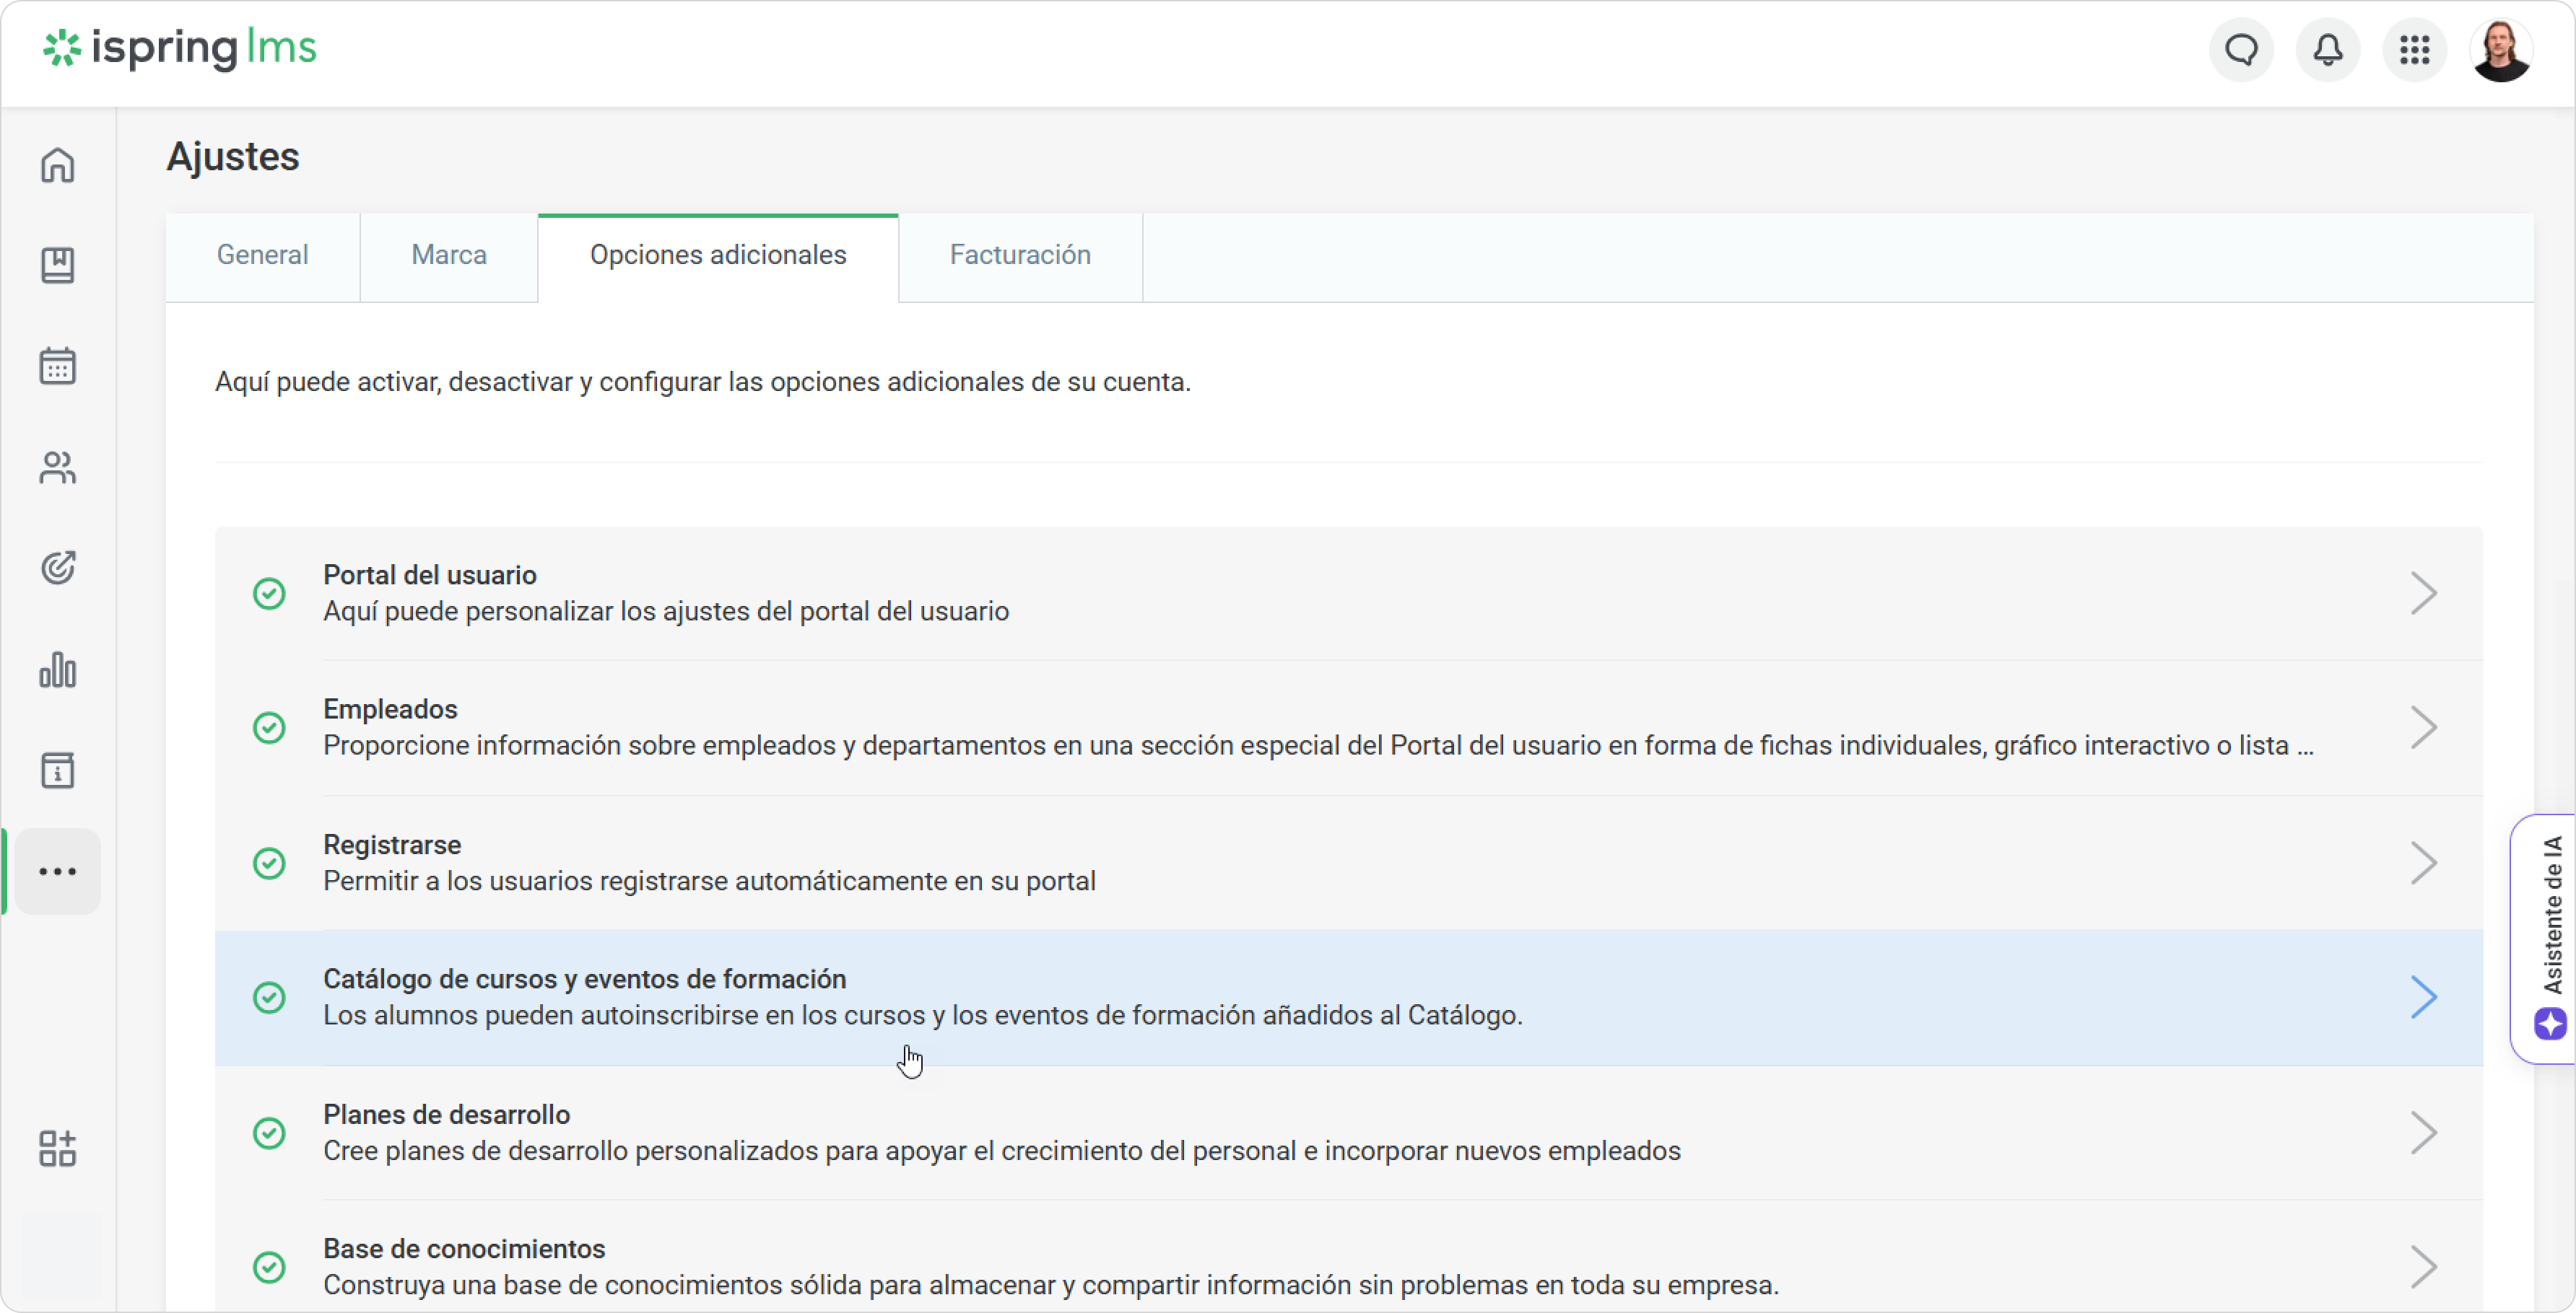Click the add-widgets icon at sidebar bottom
The width and height of the screenshot is (2576, 1313).
pos(58,1149)
